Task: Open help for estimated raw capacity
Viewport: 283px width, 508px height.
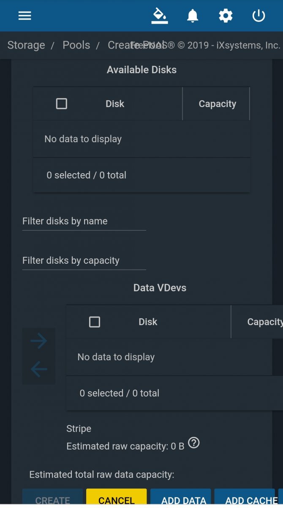Action: [194, 443]
